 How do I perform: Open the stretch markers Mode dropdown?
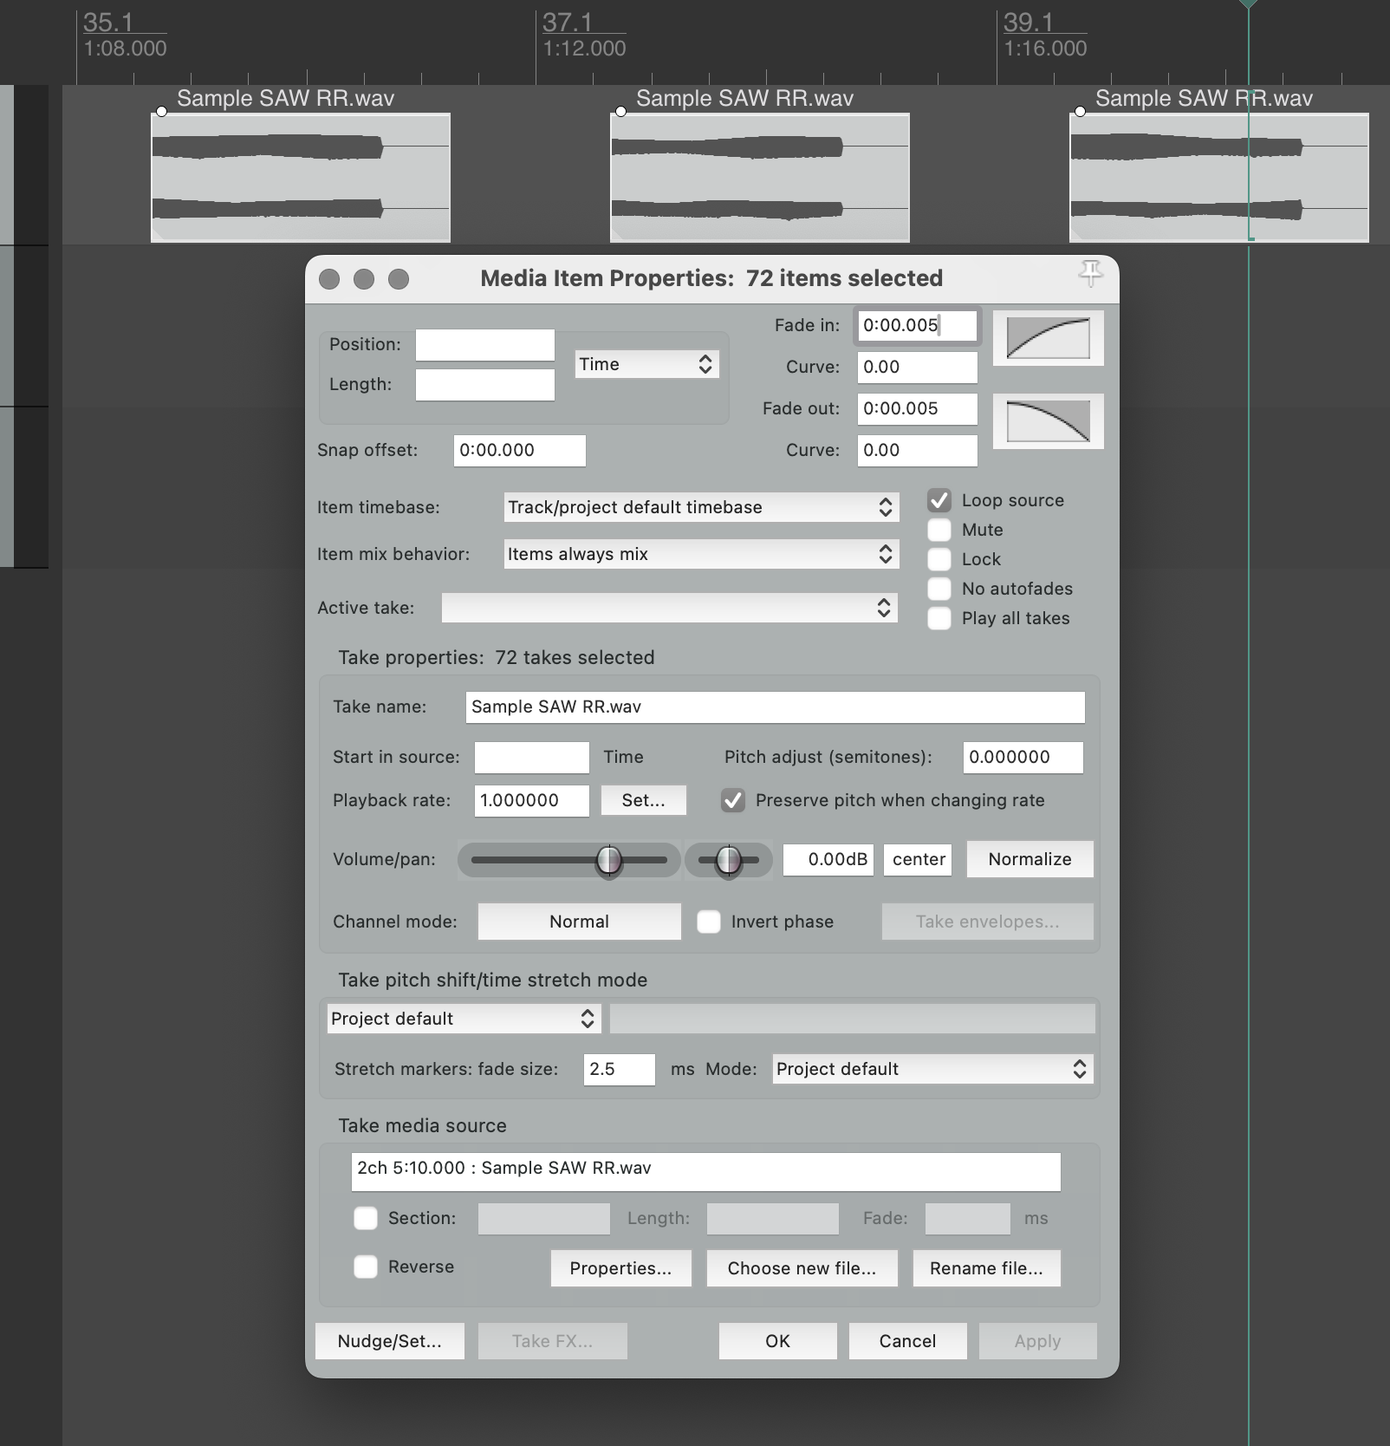pyautogui.click(x=933, y=1069)
